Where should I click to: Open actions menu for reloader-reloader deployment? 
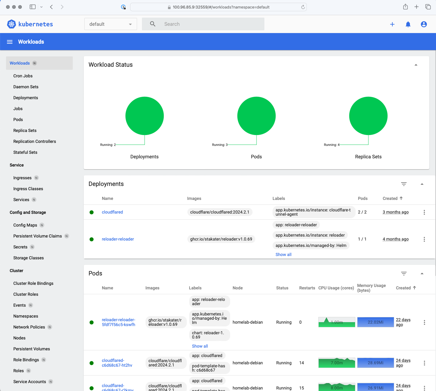tap(424, 239)
